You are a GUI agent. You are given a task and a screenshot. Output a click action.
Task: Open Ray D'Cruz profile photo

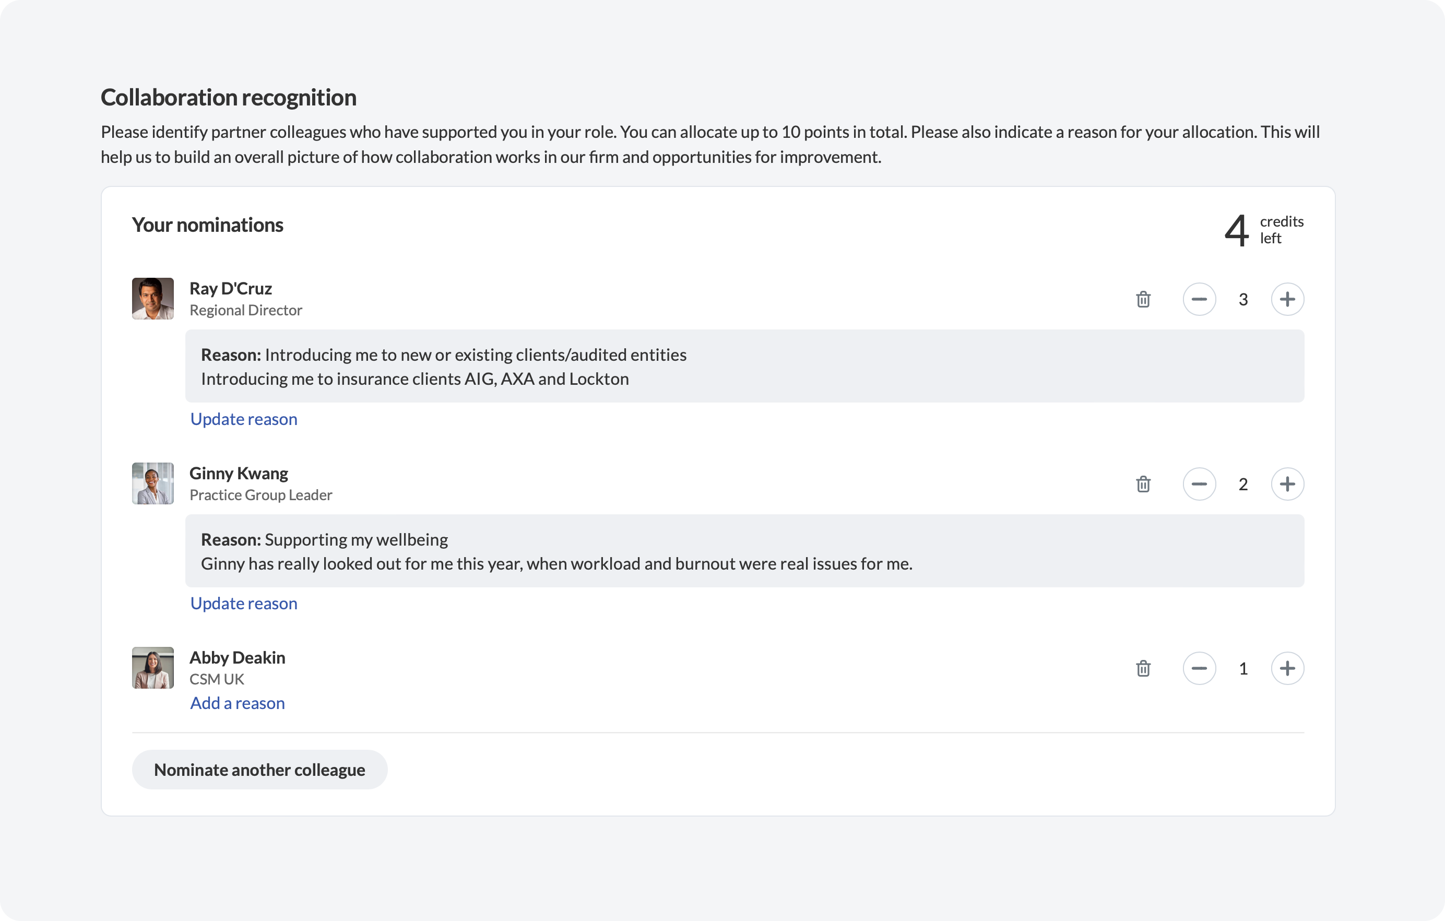pyautogui.click(x=153, y=299)
